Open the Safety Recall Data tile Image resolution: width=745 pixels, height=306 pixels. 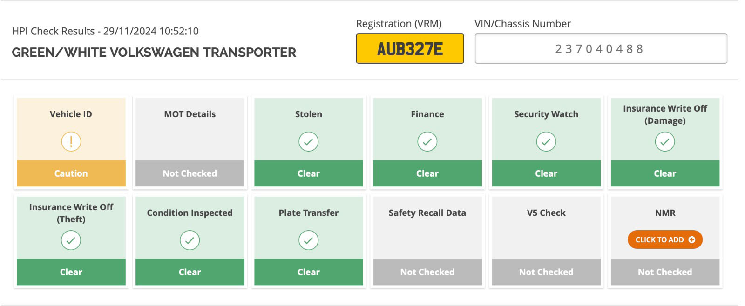427,241
